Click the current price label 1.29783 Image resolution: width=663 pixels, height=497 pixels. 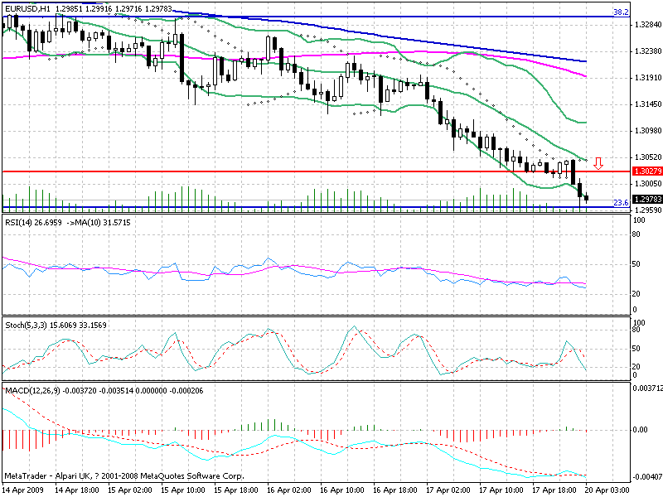point(647,199)
